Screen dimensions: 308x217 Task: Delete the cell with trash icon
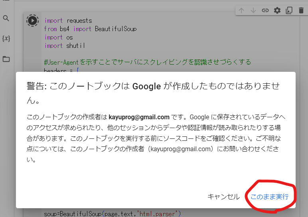[301, 10]
